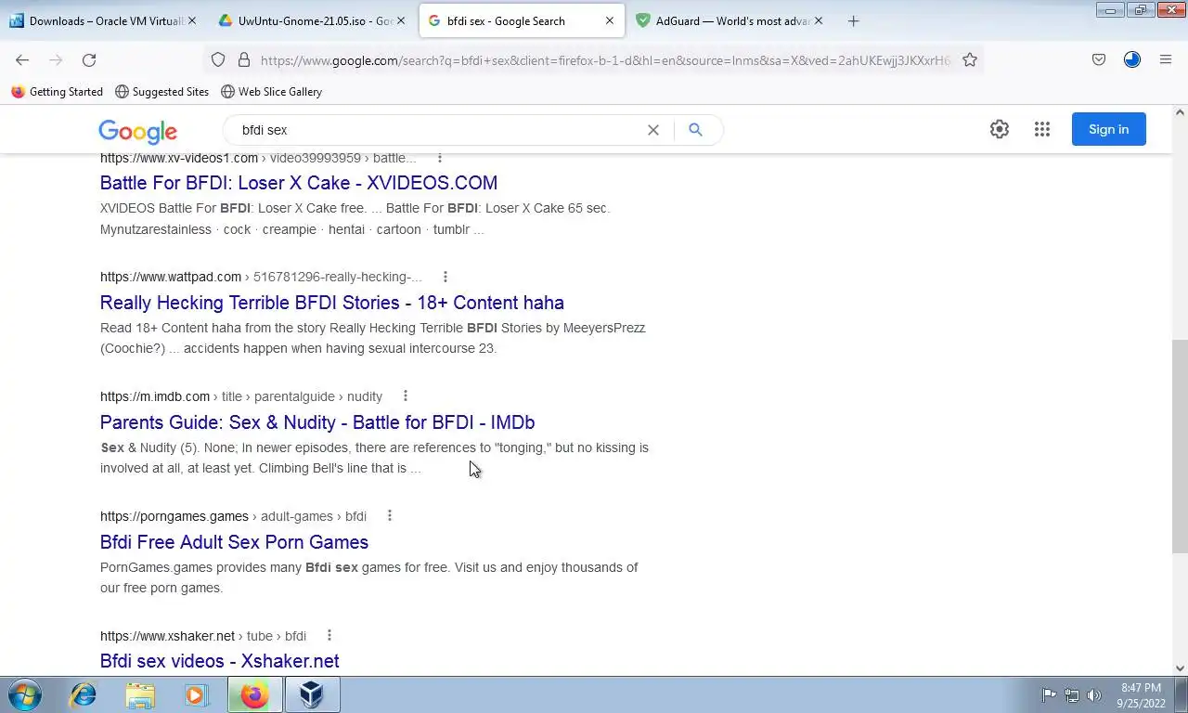
Task: Reload the current page
Action: [x=89, y=59]
